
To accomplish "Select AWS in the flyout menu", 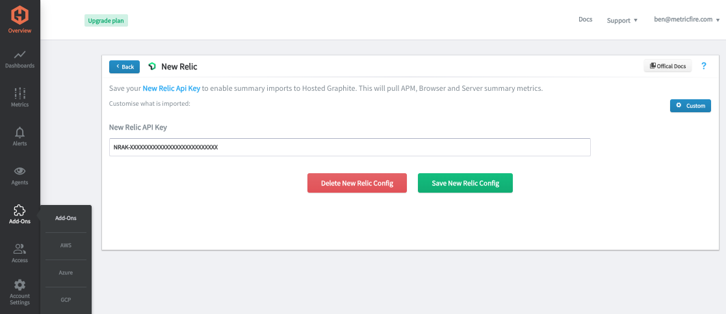I will (66, 246).
